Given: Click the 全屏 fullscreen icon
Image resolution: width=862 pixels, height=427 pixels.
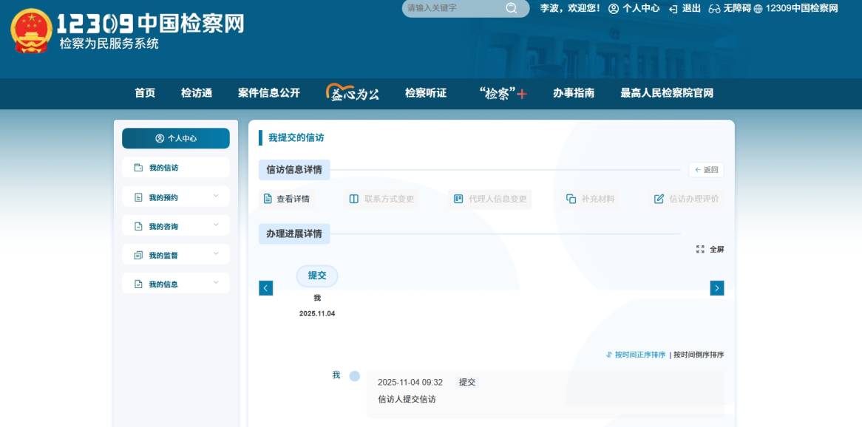Looking at the screenshot, I should pyautogui.click(x=700, y=250).
